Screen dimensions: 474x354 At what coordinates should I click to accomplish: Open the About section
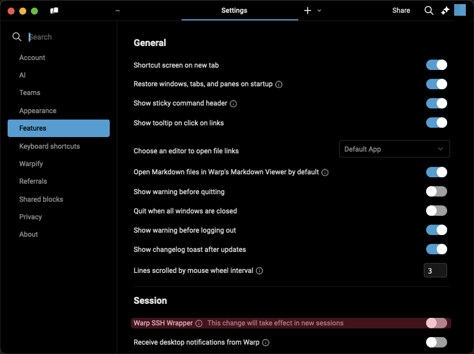click(x=29, y=234)
